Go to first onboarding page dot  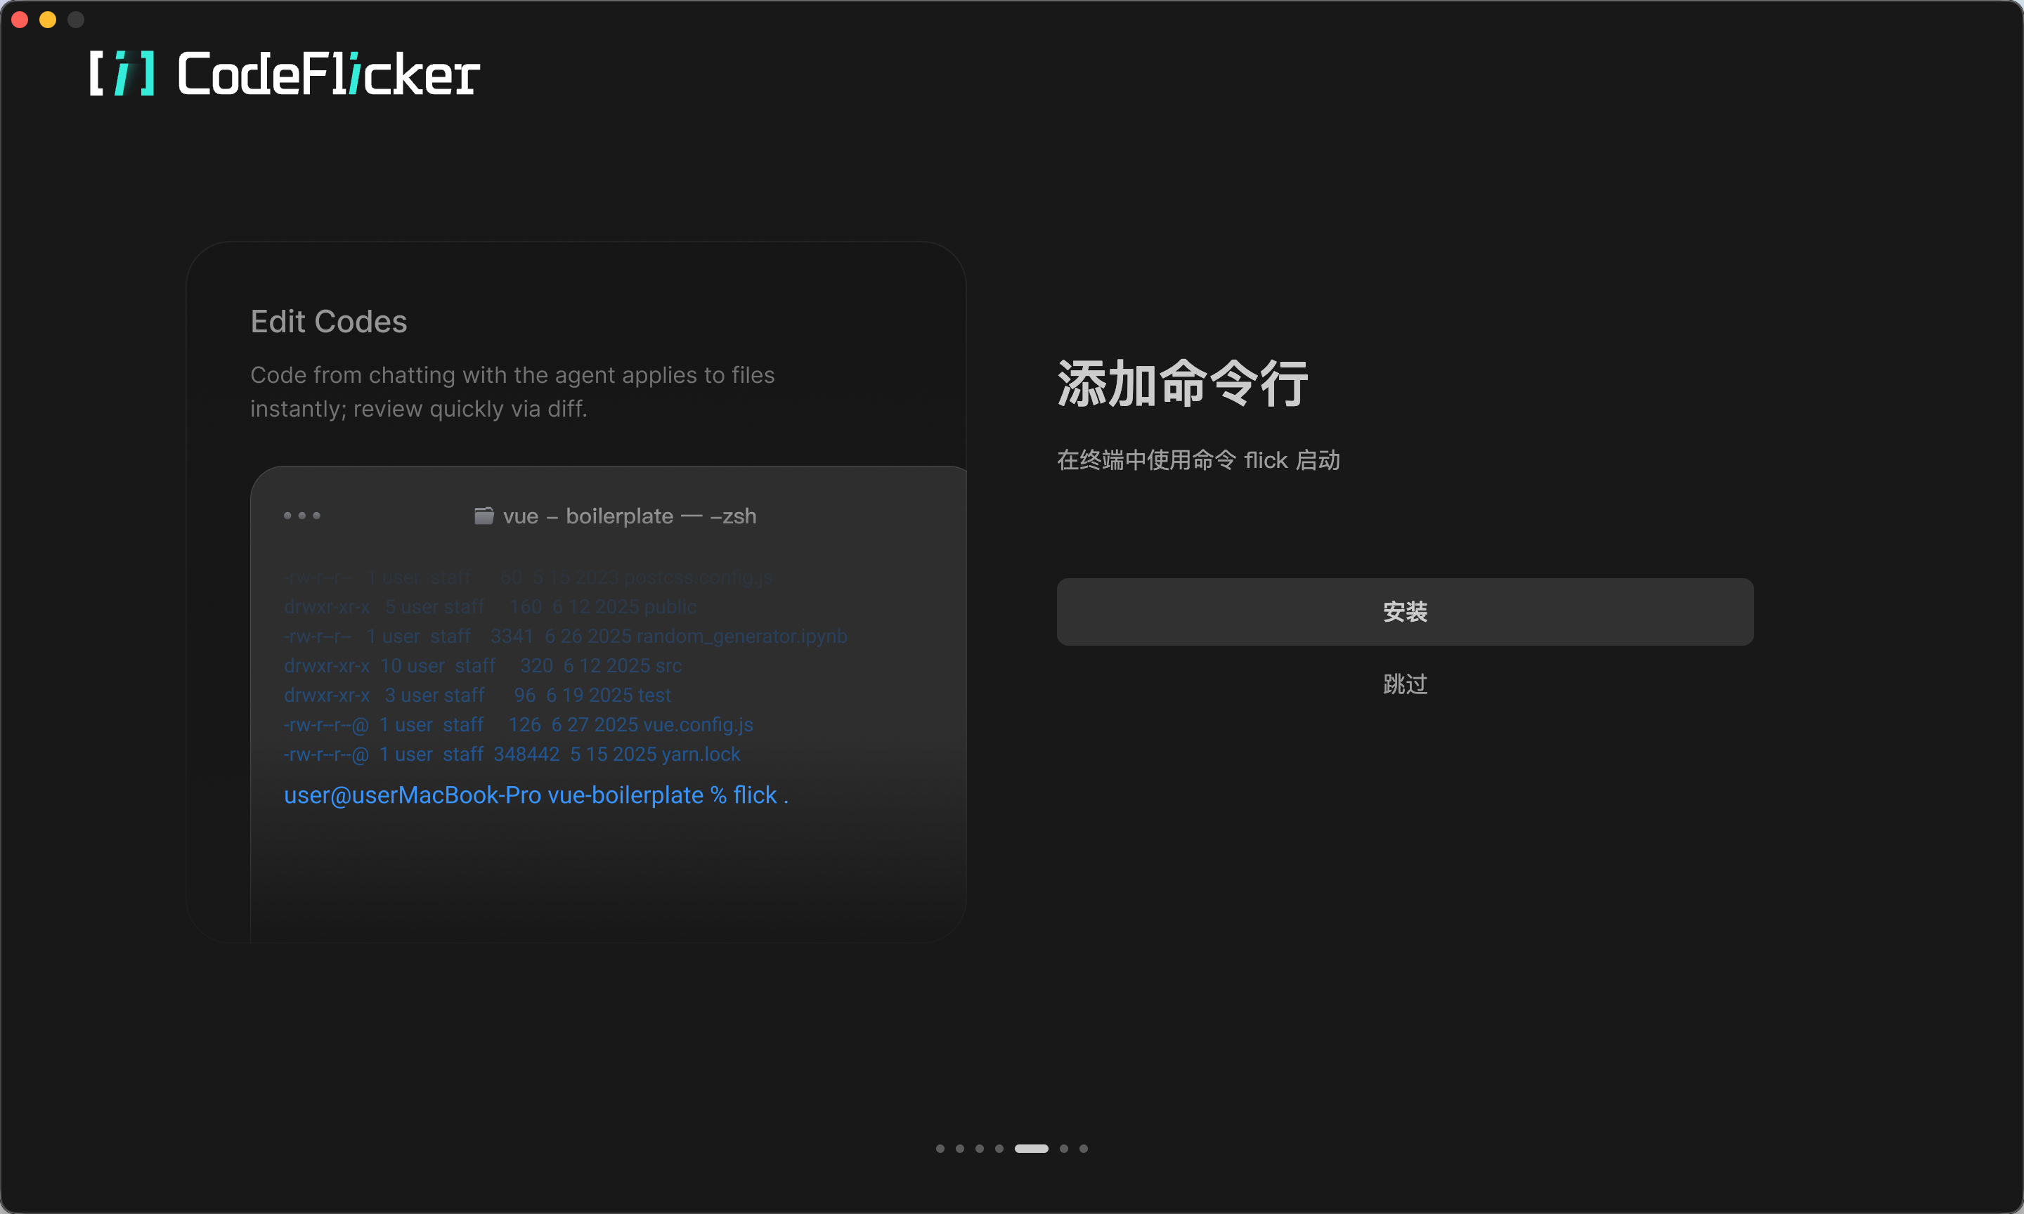(940, 1149)
